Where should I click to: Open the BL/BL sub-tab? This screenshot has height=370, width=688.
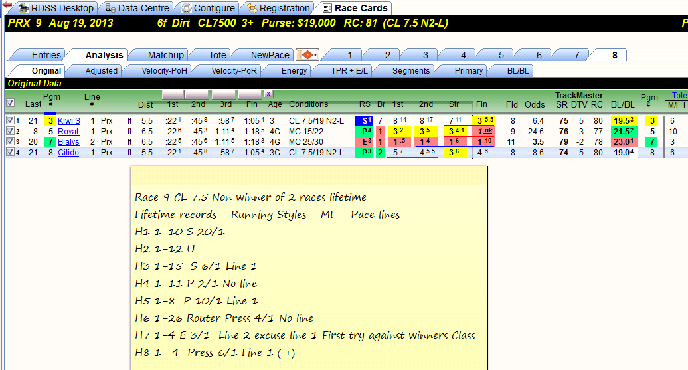(x=518, y=70)
